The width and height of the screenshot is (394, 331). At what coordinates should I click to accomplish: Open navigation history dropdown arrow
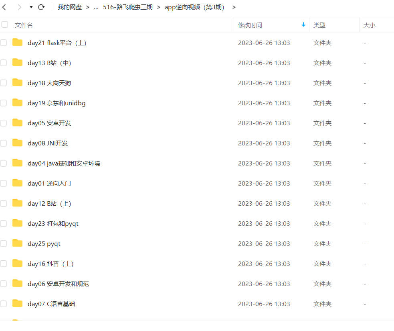(x=31, y=7)
